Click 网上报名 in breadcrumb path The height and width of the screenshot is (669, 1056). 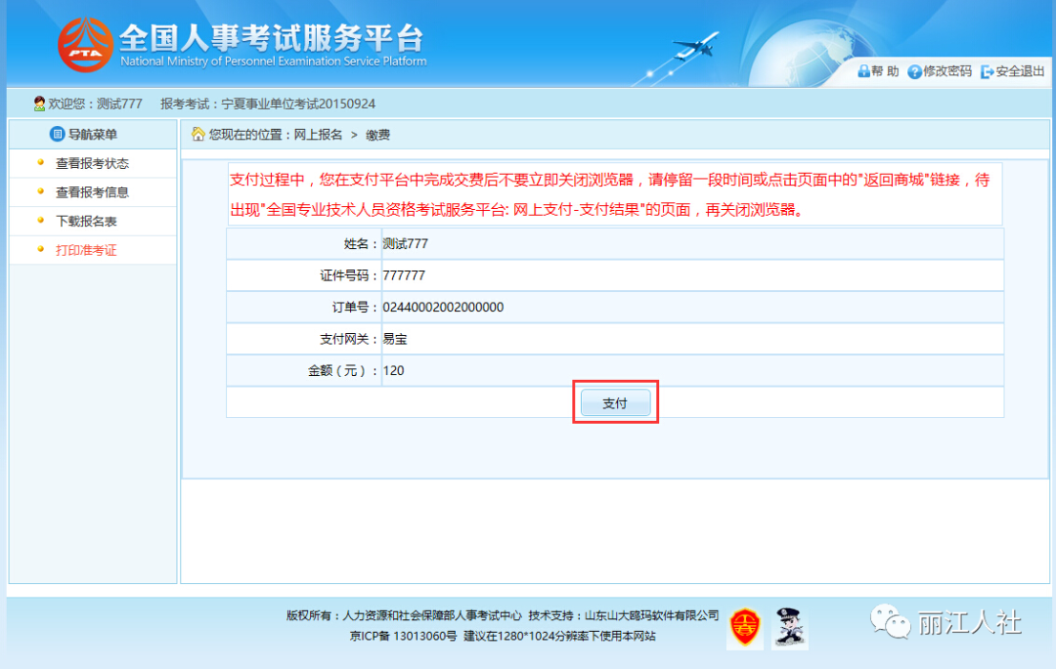tap(318, 135)
